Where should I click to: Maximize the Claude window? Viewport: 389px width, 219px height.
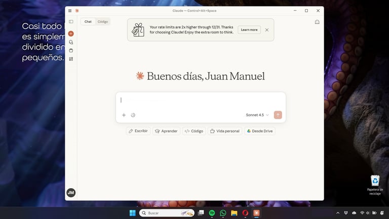tap(306, 11)
